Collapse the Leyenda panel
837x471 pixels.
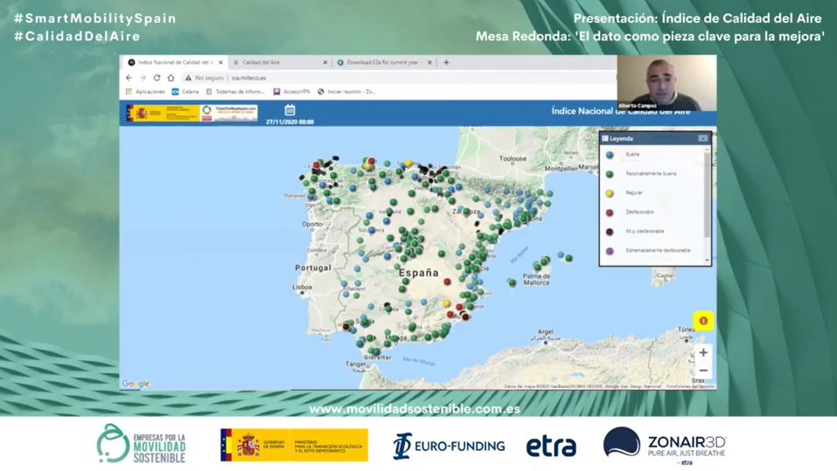(703, 138)
